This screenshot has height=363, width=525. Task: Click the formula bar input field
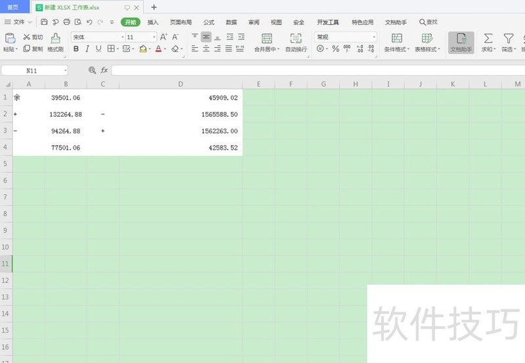[x=318, y=70]
